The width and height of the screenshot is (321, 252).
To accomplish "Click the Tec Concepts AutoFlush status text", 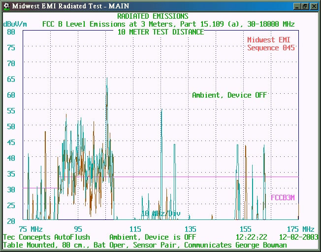I will (46, 237).
